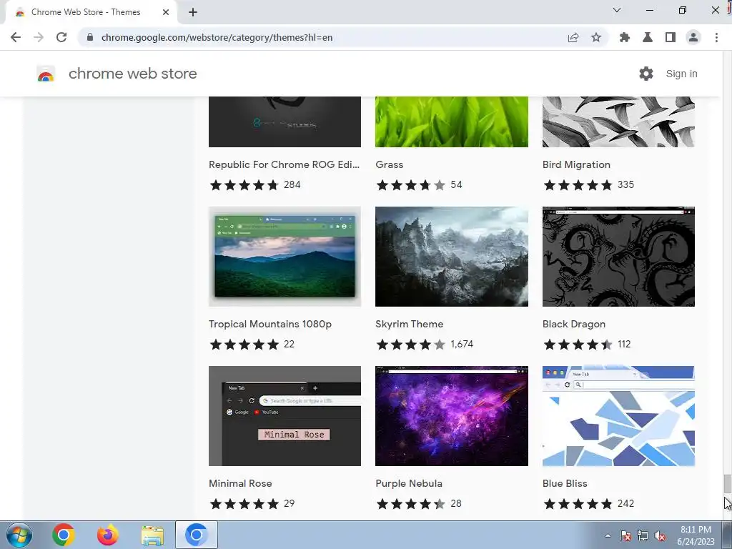This screenshot has width=732, height=549.
Task: Open Chrome three-dot menu
Action: (716, 37)
